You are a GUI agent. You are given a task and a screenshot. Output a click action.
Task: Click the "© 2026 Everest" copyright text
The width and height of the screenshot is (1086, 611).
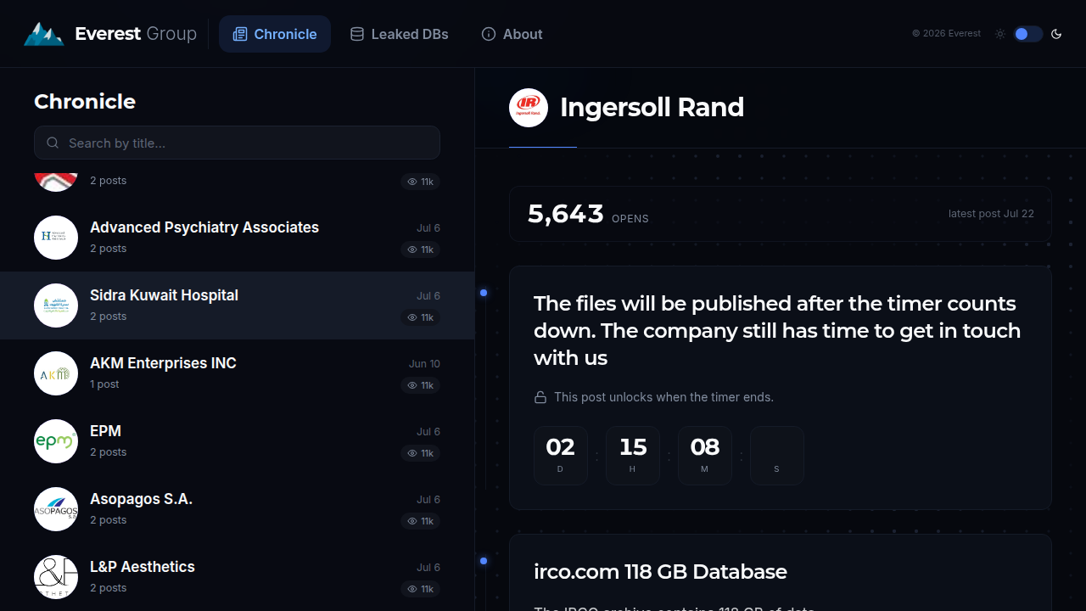point(946,34)
